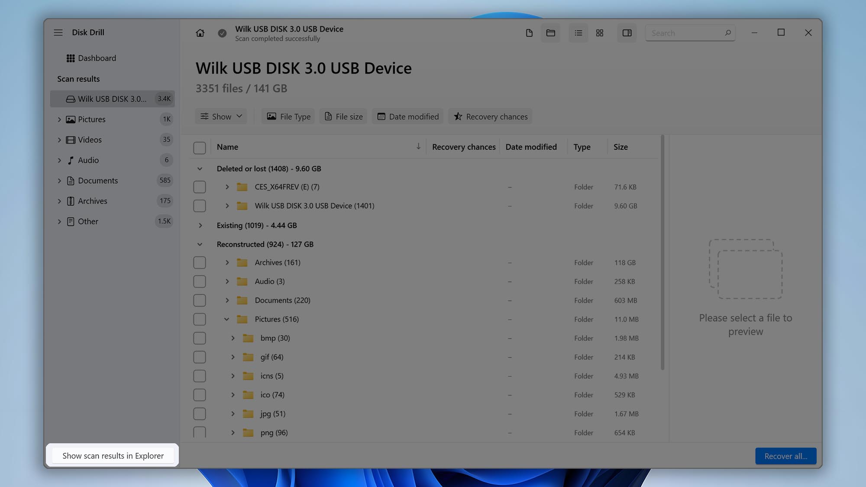The image size is (866, 487).
Task: Click the file list vertical scrollbar
Action: pyautogui.click(x=662, y=253)
